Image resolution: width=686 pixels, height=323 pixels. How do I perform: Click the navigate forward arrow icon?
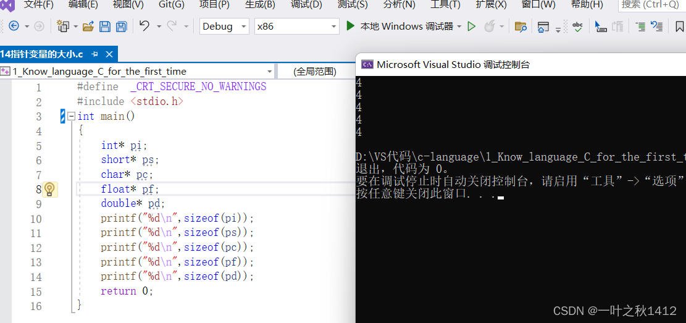click(x=39, y=27)
